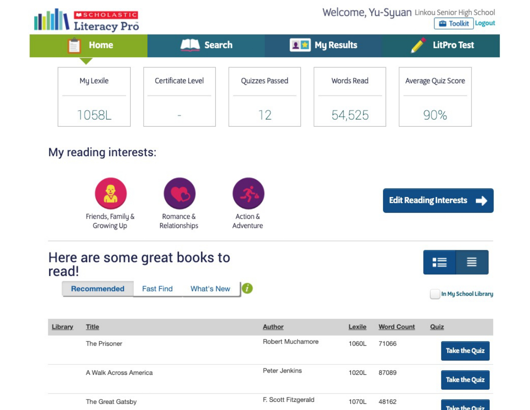Go to the My Results tab
530x410 pixels.
[x=323, y=46]
